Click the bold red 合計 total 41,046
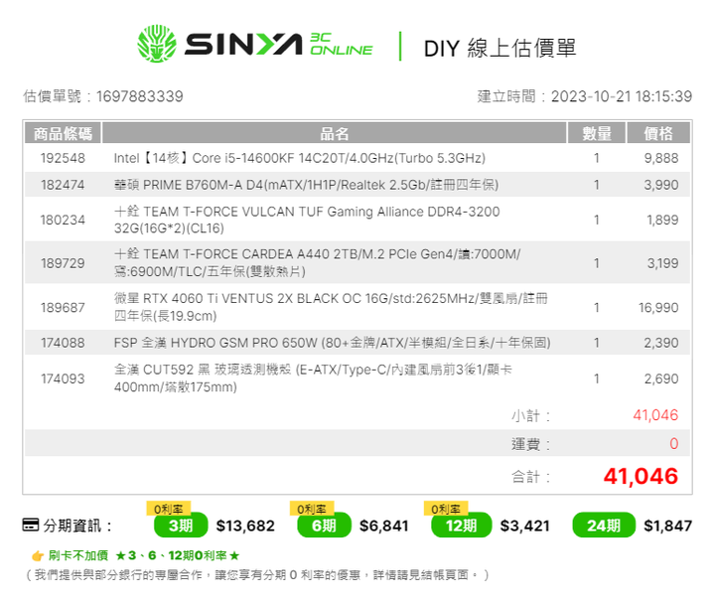 [641, 476]
